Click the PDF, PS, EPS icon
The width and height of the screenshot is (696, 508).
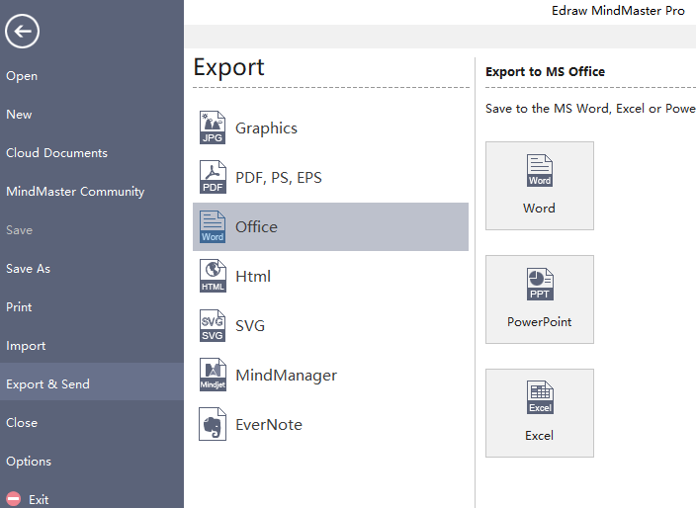pyautogui.click(x=213, y=178)
